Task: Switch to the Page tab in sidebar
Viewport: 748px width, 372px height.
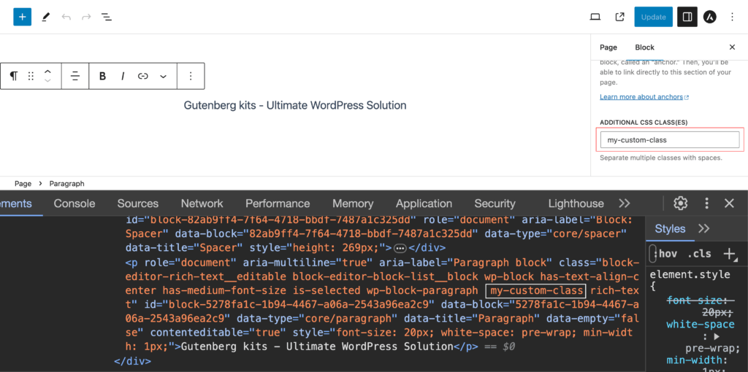Action: [x=608, y=47]
